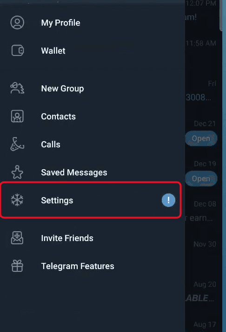Click the blue exclamation badge on Settings

(168, 200)
